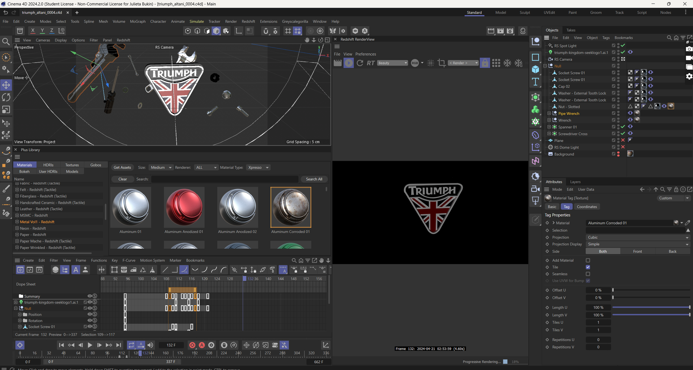Switch to the HDRIs tab
This screenshot has height=370, width=693.
click(x=48, y=165)
